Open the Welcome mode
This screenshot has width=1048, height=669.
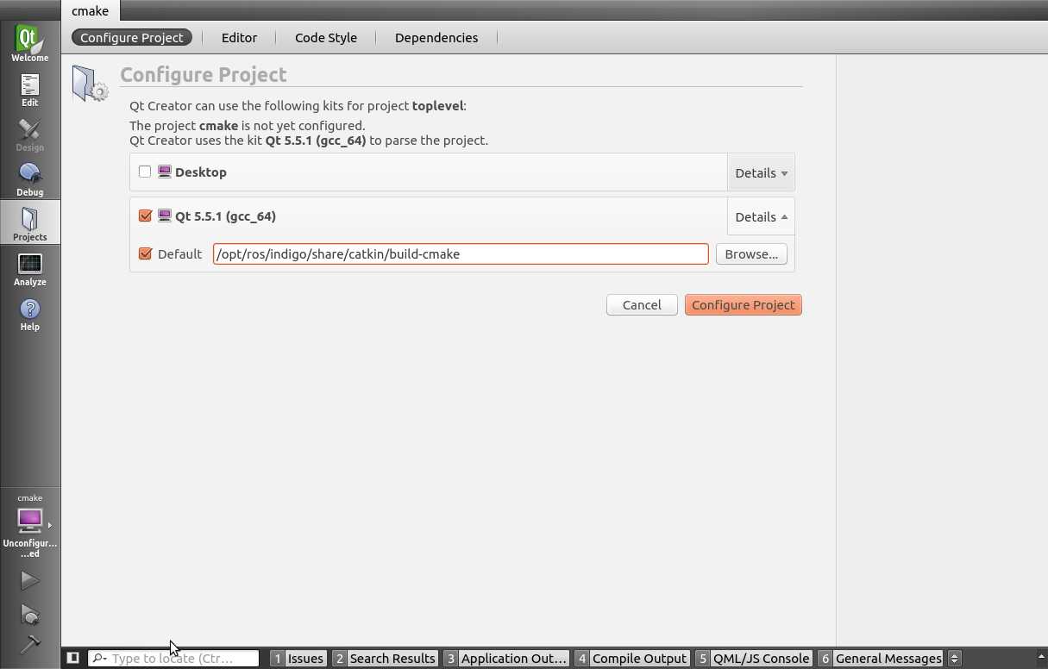pyautogui.click(x=29, y=43)
